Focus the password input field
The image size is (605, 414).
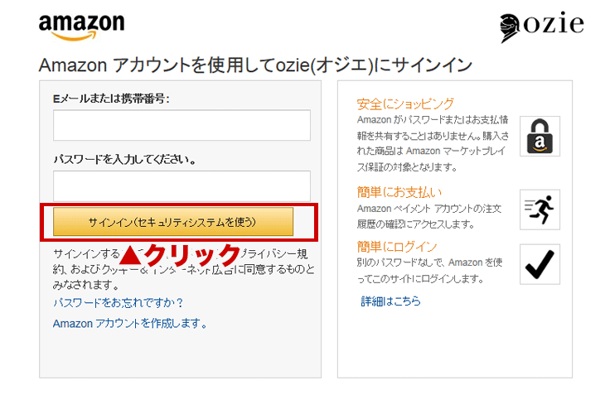tap(181, 185)
